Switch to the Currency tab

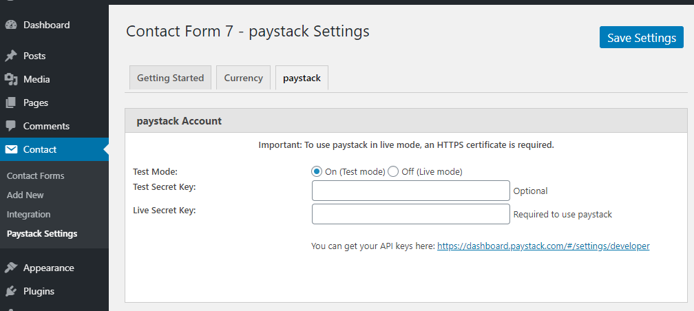(x=244, y=78)
